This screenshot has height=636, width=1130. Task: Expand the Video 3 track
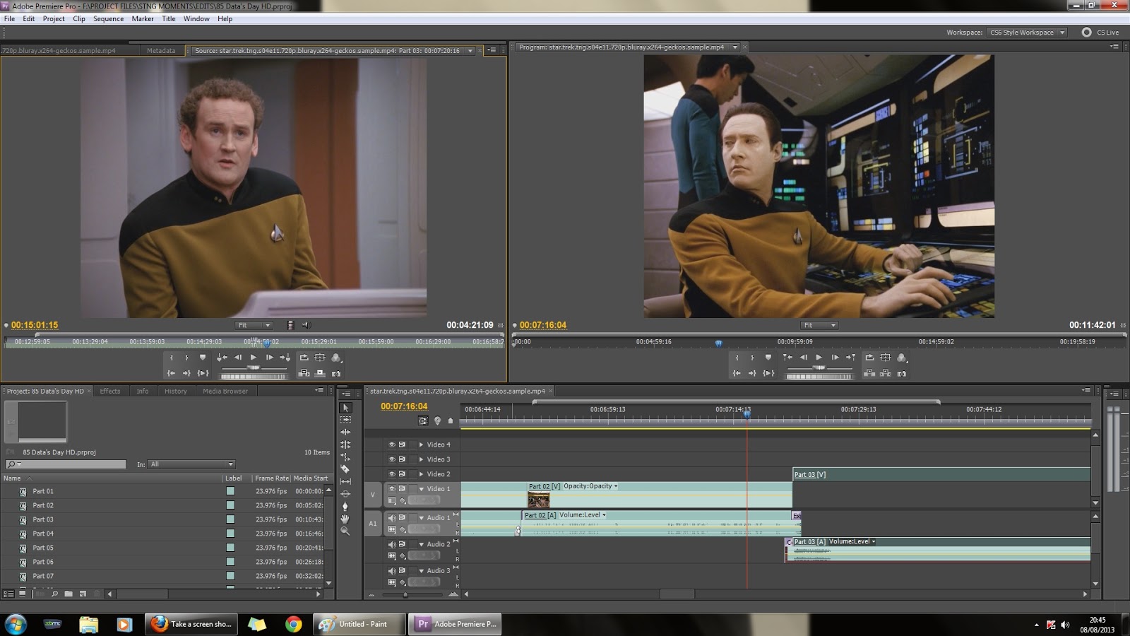pos(422,459)
